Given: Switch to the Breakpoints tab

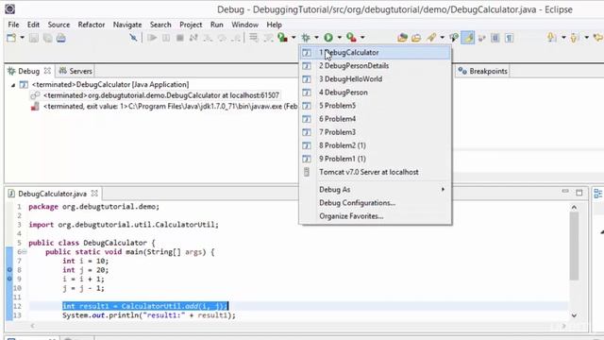Looking at the screenshot, I should 483,72.
